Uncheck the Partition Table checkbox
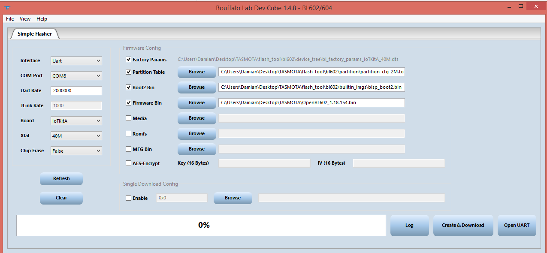This screenshot has width=547, height=253. 128,72
